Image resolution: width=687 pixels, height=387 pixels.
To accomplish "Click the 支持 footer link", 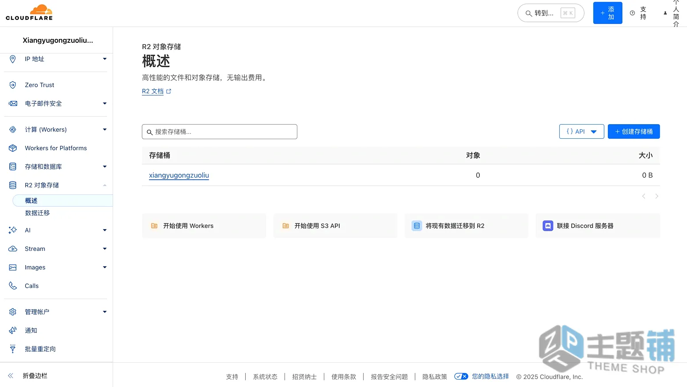I will click(x=232, y=377).
